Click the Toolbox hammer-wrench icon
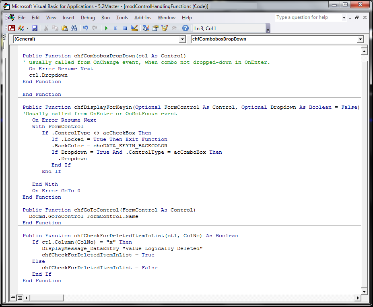Screen dimensions: 373x307 [x=174, y=28]
